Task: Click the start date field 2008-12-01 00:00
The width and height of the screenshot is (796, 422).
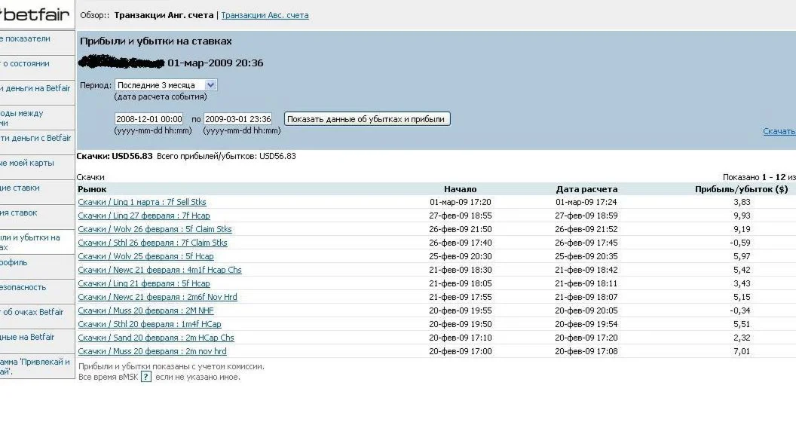Action: tap(149, 119)
